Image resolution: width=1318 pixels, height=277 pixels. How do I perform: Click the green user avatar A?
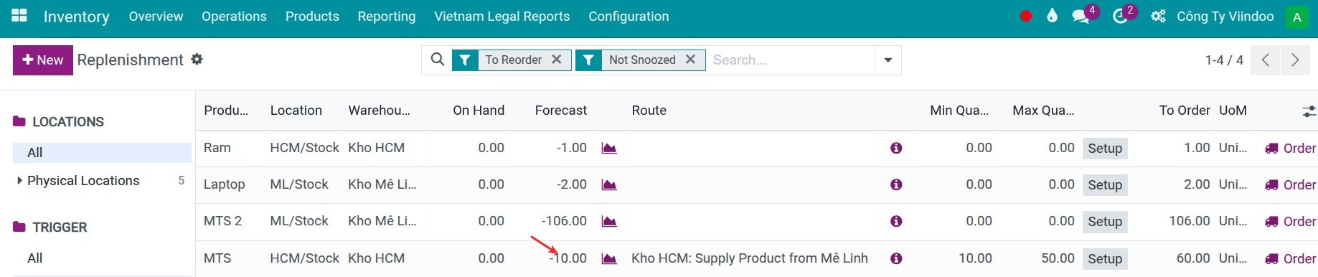[1296, 17]
